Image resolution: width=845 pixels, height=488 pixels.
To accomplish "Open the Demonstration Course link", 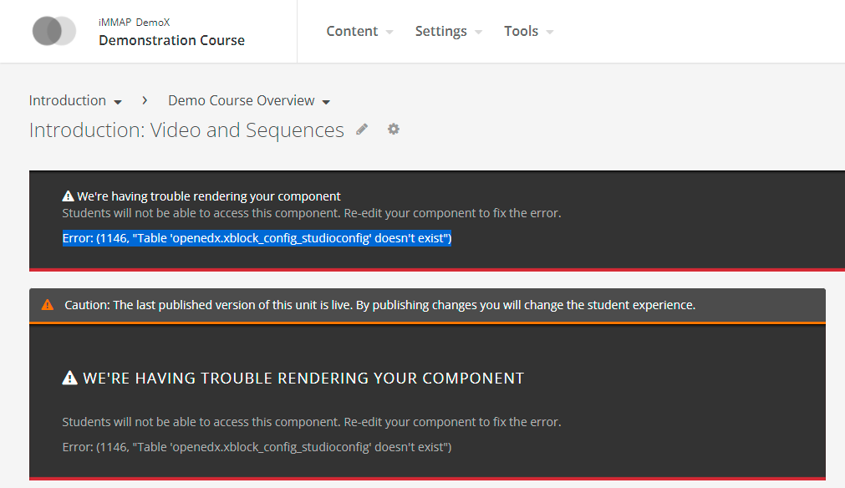I will tap(171, 40).
